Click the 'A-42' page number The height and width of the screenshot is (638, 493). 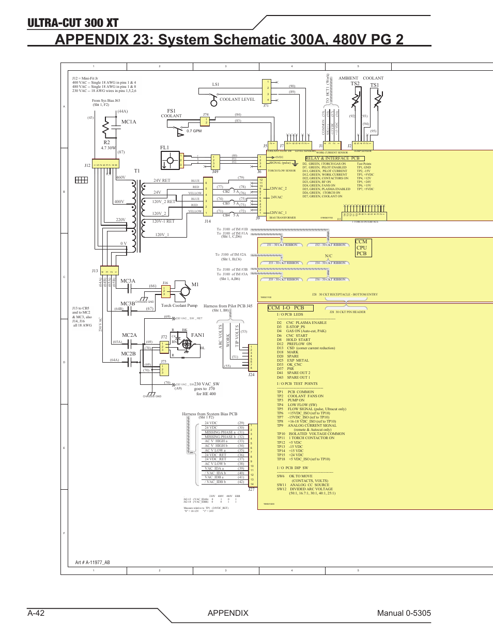[36, 613]
